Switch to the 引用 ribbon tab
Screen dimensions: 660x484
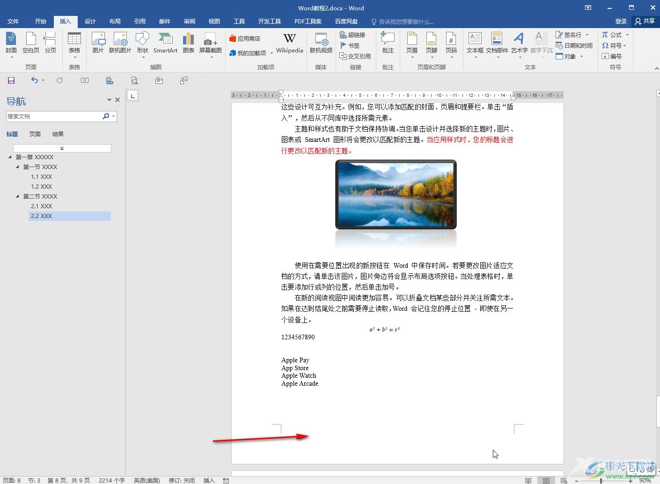click(140, 22)
